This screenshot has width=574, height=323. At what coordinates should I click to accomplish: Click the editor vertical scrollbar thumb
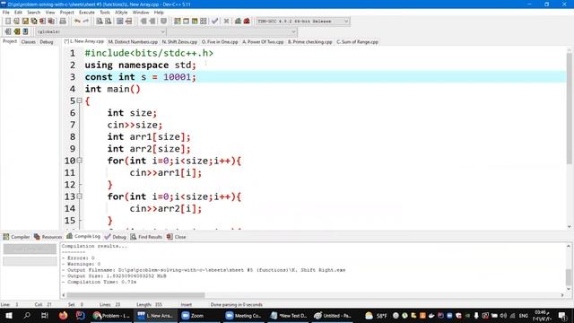pyautogui.click(x=569, y=109)
